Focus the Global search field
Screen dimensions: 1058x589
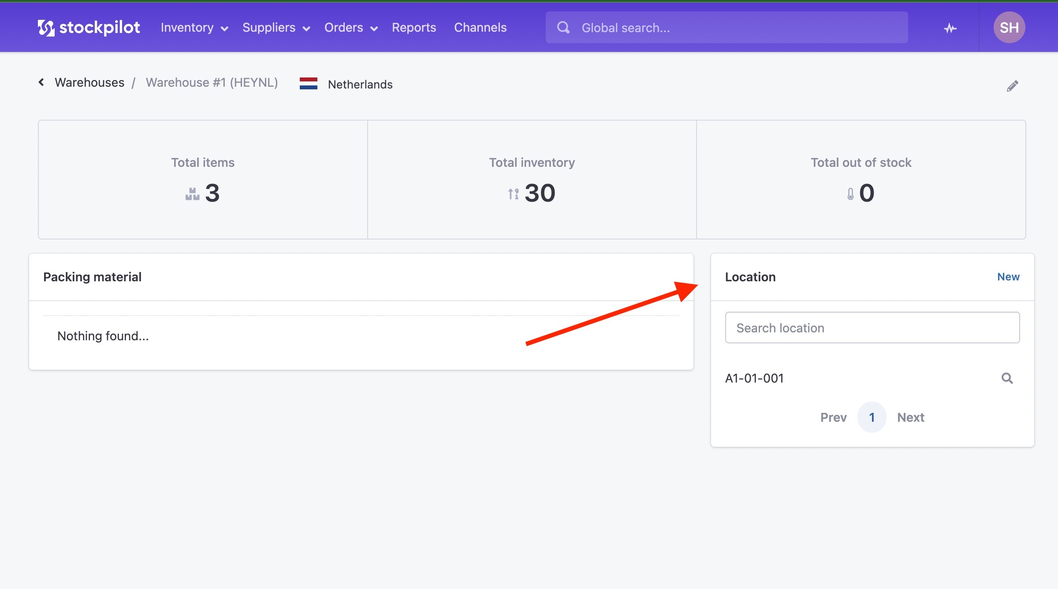(726, 28)
